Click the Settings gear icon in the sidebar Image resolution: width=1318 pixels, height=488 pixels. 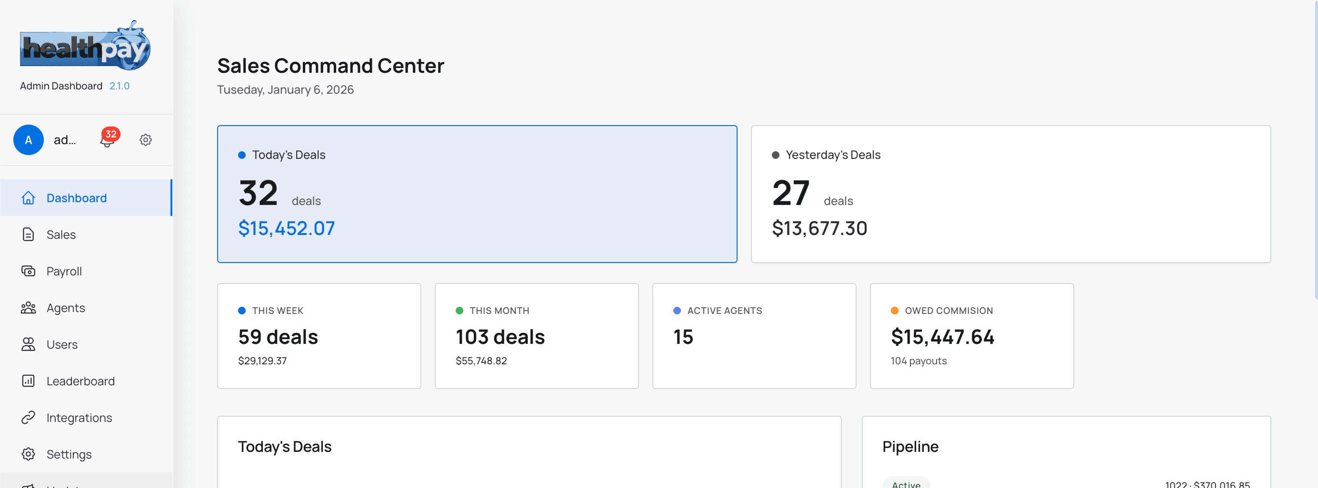[29, 454]
